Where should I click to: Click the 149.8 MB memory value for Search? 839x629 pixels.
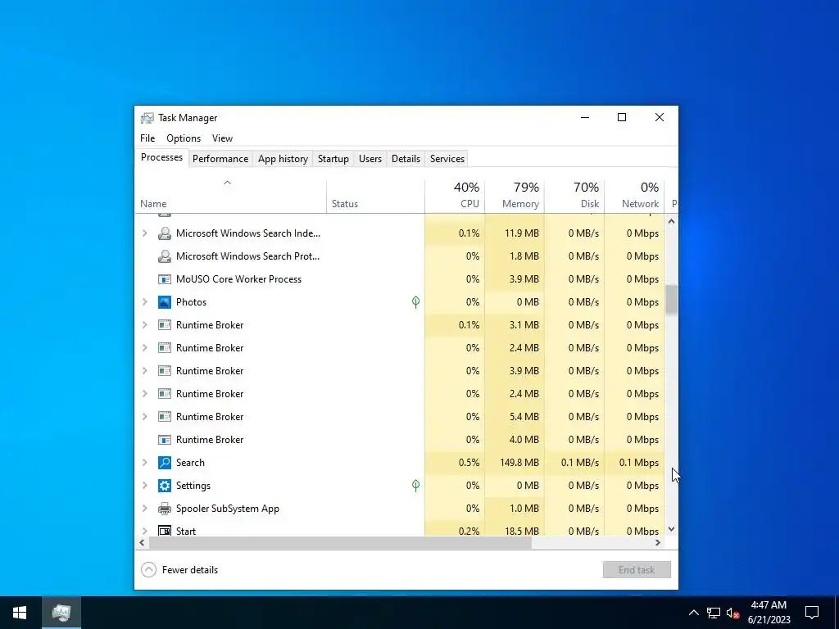coord(519,463)
